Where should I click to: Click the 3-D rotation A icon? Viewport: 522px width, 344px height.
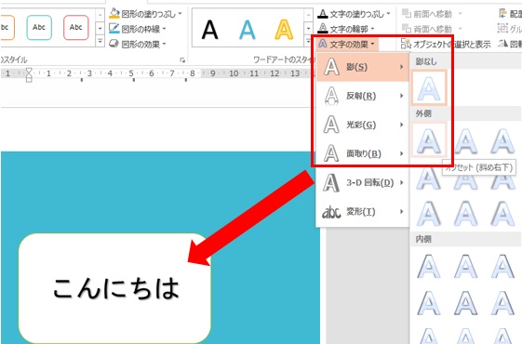tap(331, 182)
